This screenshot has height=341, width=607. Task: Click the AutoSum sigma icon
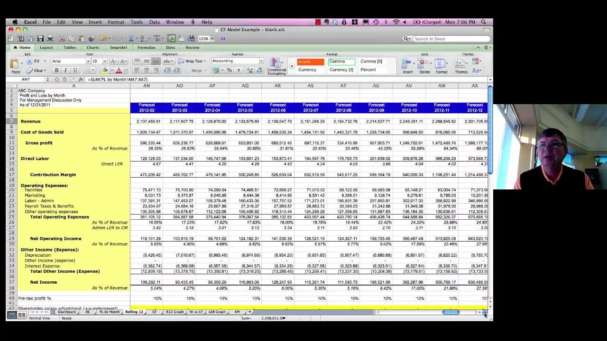pyautogui.click(x=131, y=38)
